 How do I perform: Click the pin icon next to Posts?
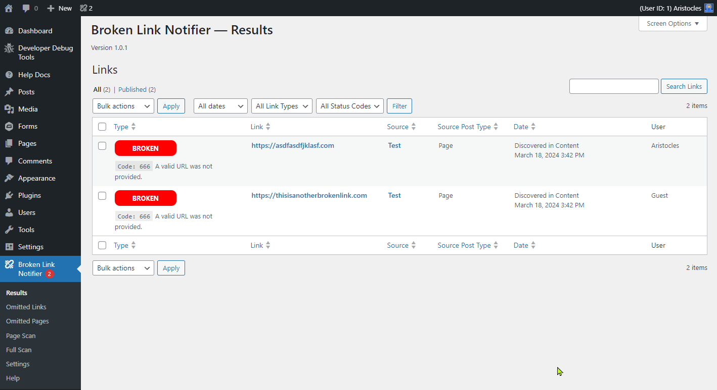(11, 91)
